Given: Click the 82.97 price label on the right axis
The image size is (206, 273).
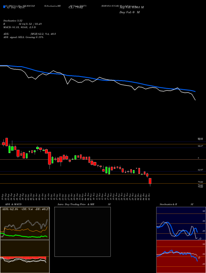Looking at the screenshot, I should pyautogui.click(x=200, y=170).
